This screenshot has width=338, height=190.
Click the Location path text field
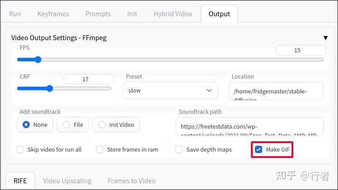click(x=276, y=91)
